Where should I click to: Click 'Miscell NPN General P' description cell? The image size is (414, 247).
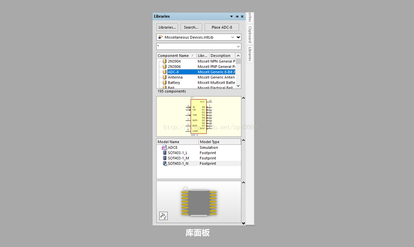tap(216, 61)
